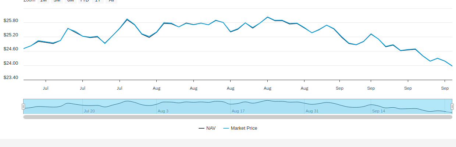
Task: Select the 1M zoom range button
Action: click(43, 1)
